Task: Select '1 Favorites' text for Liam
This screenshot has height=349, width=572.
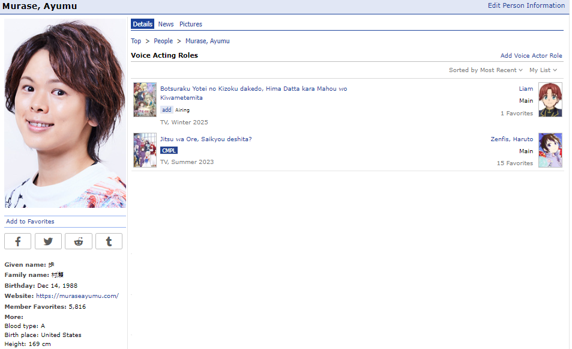Action: pos(517,114)
